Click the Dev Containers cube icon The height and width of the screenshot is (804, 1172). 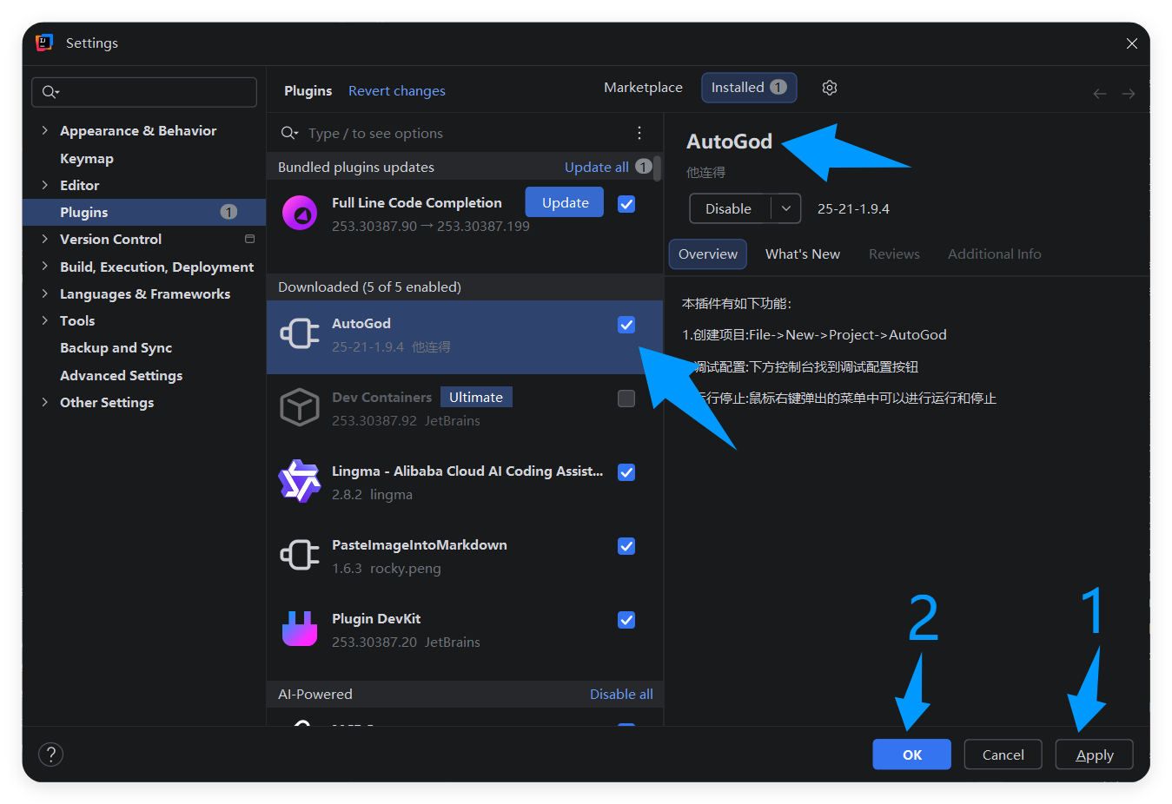point(300,408)
